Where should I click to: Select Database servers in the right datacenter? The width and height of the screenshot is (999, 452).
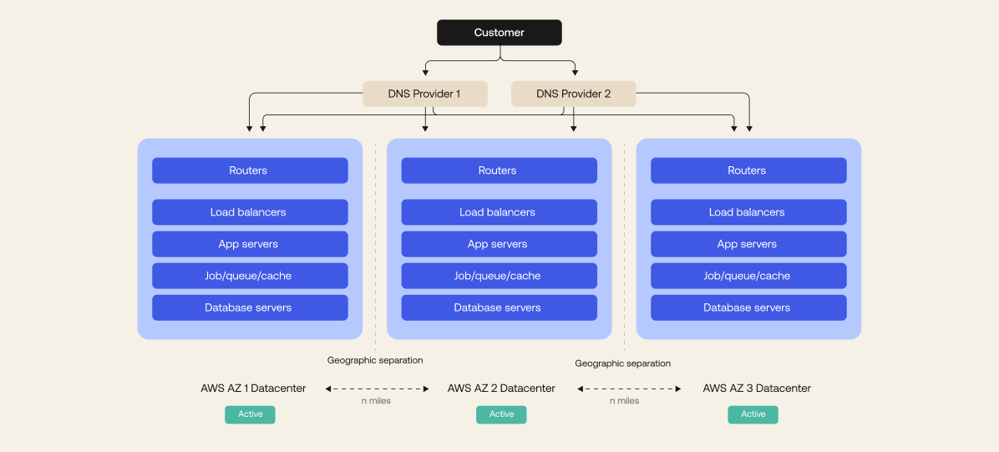pyautogui.click(x=748, y=307)
